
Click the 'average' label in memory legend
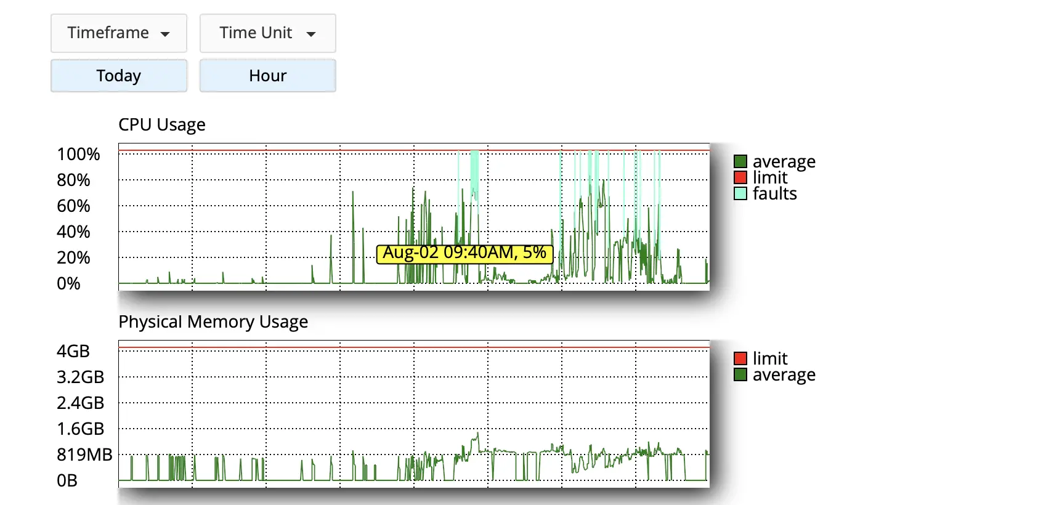[784, 375]
